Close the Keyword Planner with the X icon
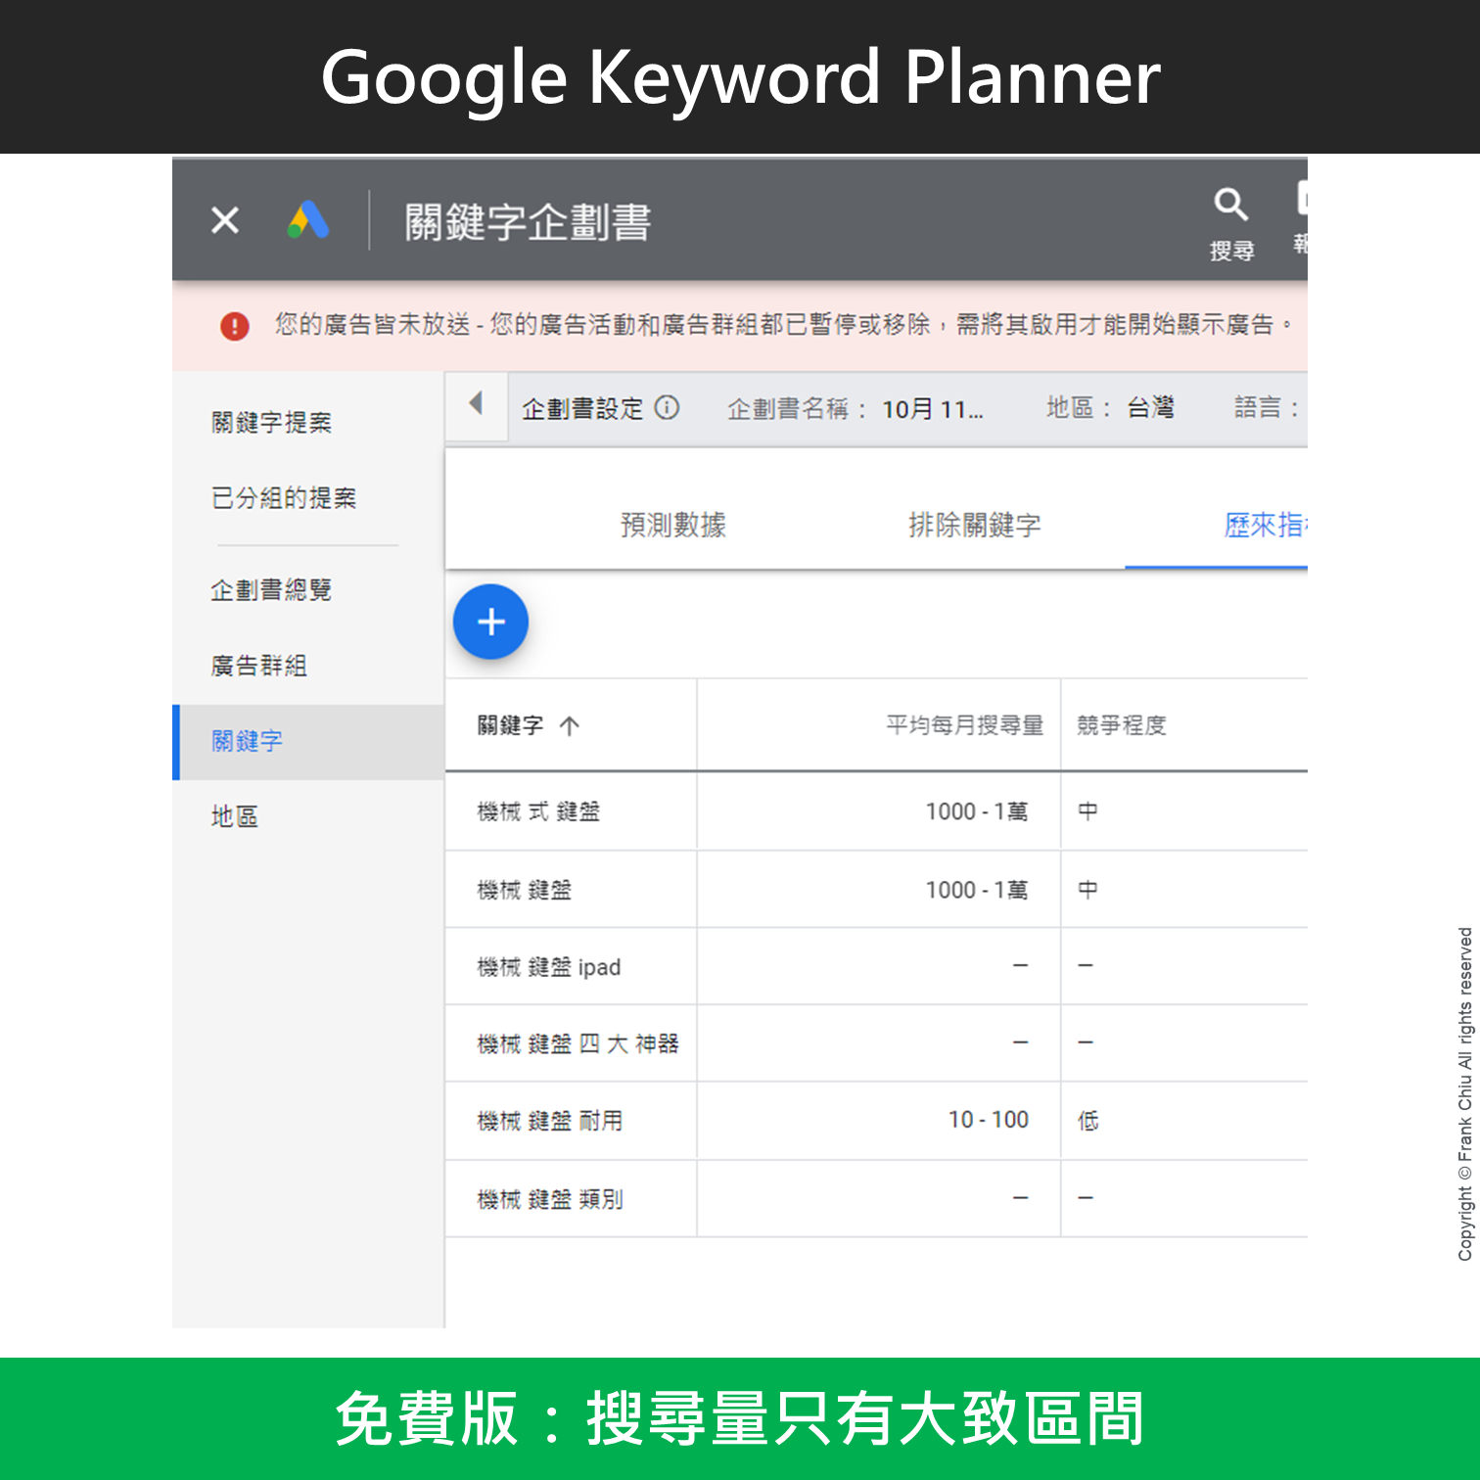Viewport: 1480px width, 1480px height. (x=225, y=220)
